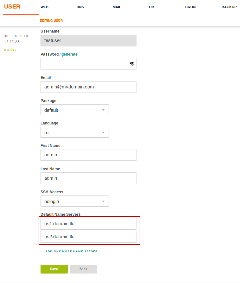Select the DB tab

coord(152,7)
